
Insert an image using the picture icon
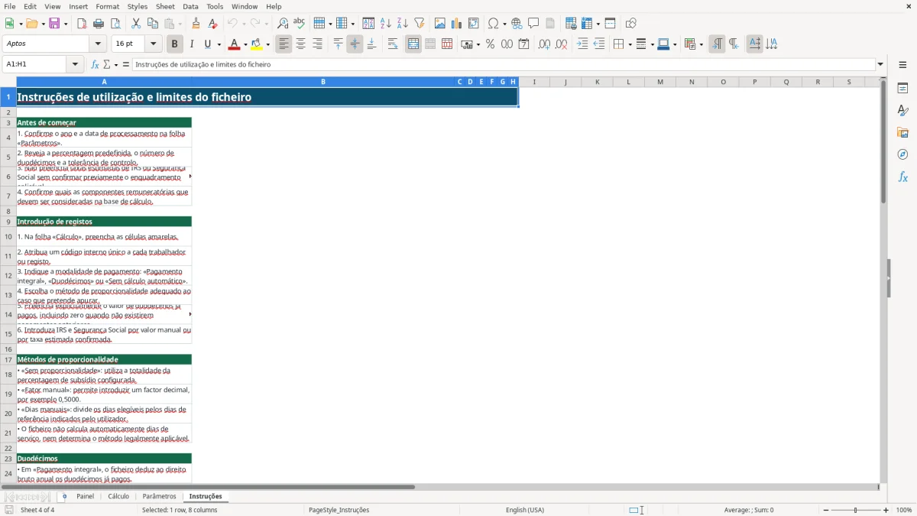click(x=440, y=24)
